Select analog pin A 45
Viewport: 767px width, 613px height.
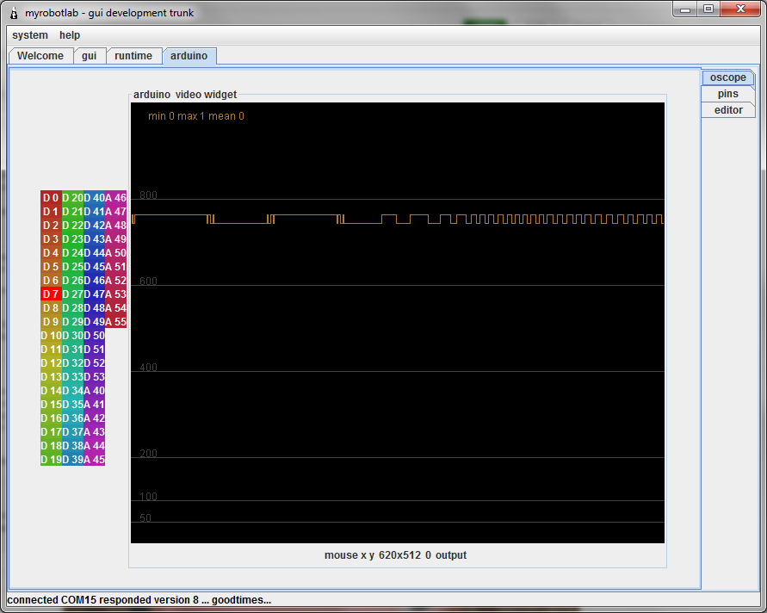coord(94,459)
